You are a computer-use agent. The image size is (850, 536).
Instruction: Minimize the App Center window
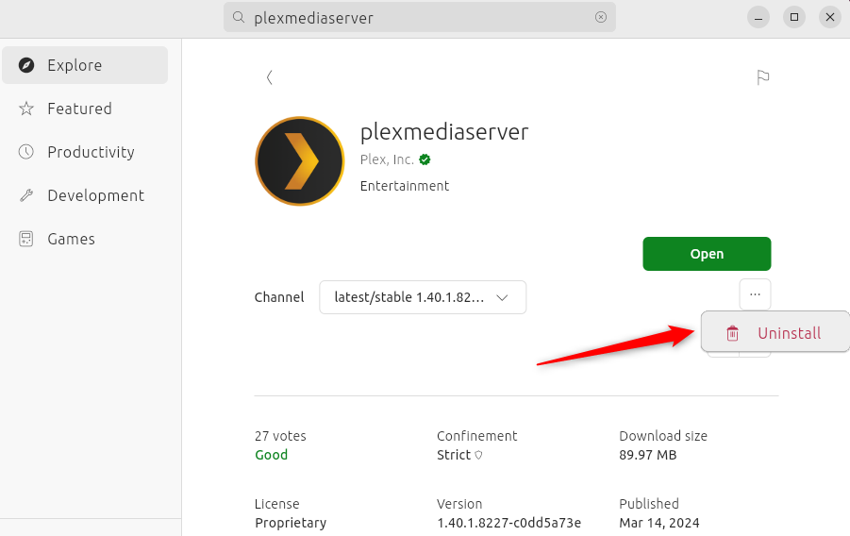[758, 17]
